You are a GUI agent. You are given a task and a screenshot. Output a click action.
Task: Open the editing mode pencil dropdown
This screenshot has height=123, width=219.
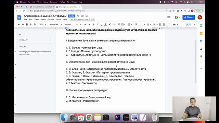pyautogui.click(x=188, y=25)
